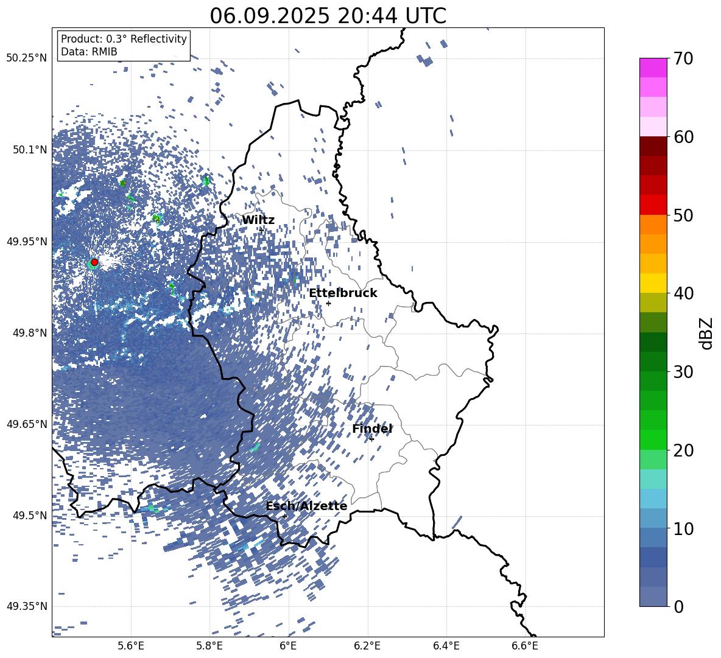Click the bright red colorbar segment
Screen dimensions: 721x658
pos(653,205)
